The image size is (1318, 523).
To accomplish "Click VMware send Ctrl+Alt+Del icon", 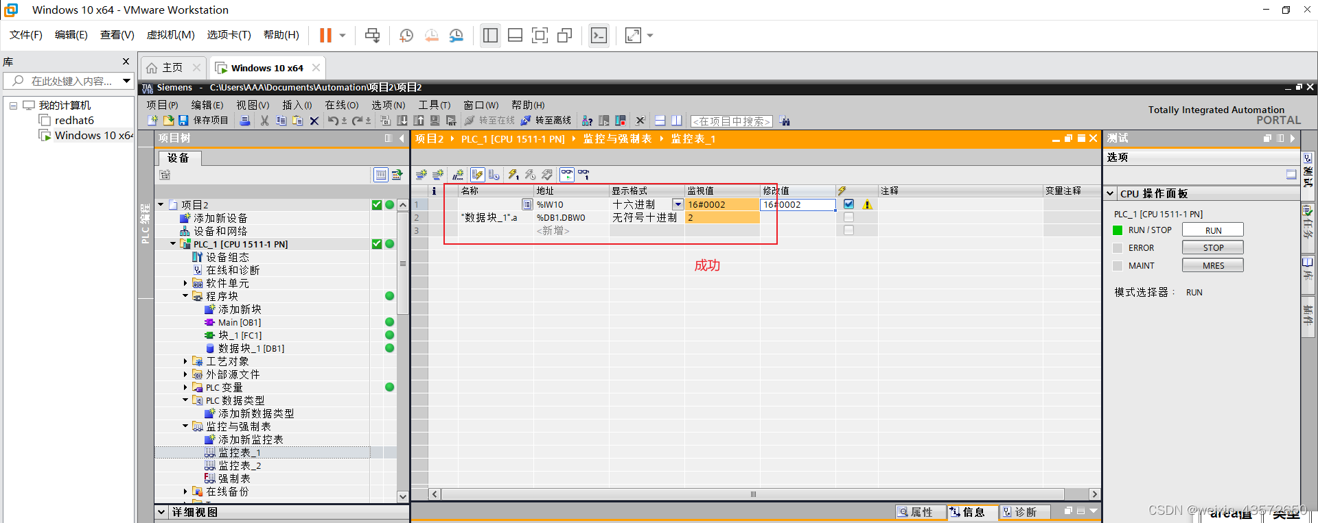I will pos(373,35).
